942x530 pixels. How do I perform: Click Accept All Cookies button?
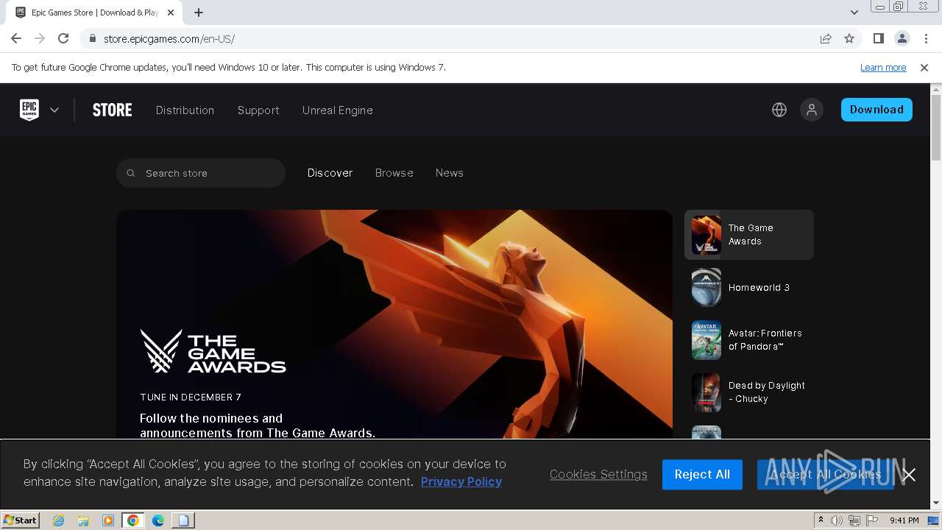coord(826,475)
